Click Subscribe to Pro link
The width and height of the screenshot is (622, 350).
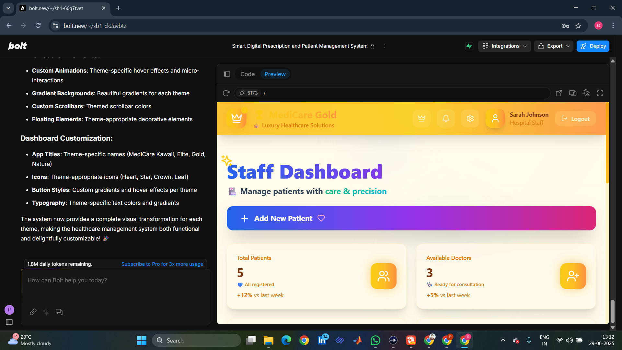(x=162, y=264)
